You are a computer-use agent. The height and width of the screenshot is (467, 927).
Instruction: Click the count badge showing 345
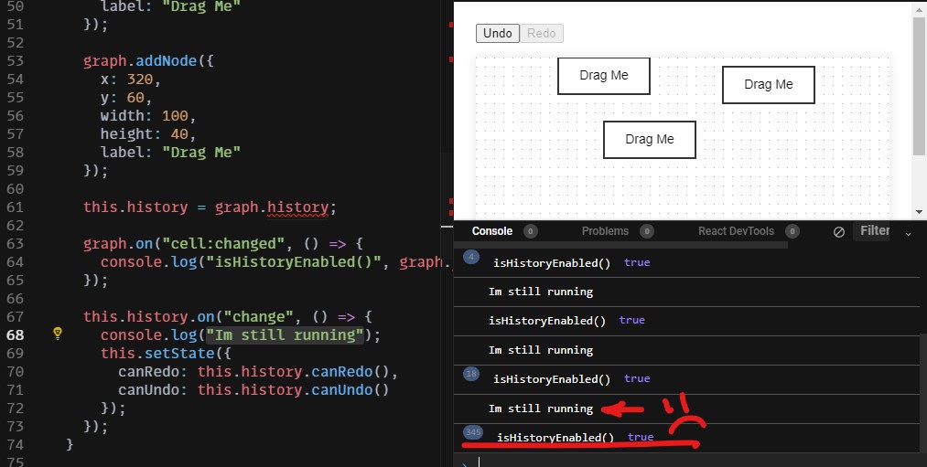click(x=473, y=433)
